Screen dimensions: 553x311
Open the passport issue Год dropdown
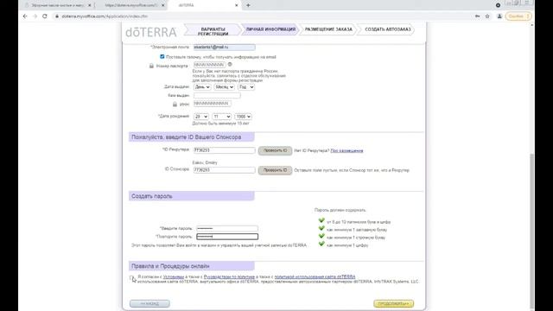click(246, 86)
